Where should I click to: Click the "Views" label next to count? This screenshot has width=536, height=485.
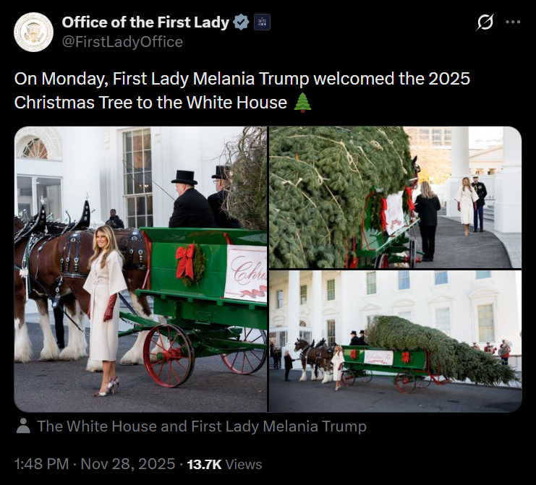[x=244, y=465]
